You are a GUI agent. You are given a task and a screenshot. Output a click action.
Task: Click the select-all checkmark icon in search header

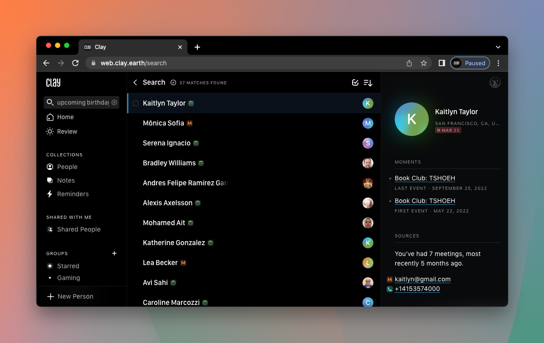point(355,82)
